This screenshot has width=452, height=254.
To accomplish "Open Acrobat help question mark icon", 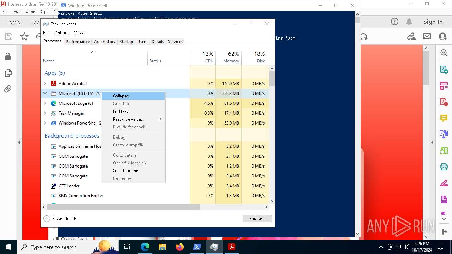I will click(x=394, y=22).
